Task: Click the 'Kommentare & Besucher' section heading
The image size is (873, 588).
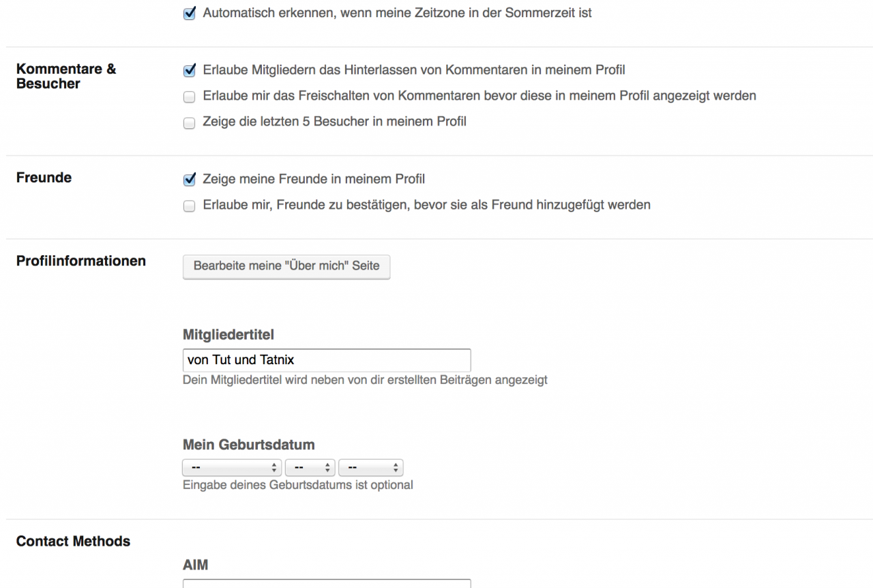Action: 66,76
